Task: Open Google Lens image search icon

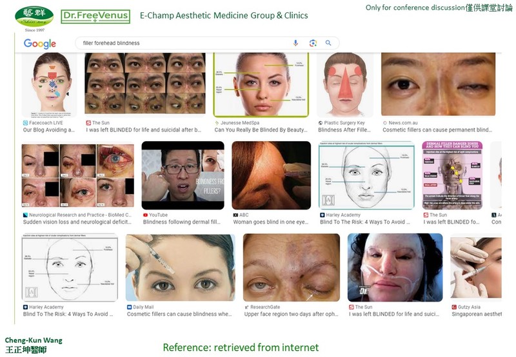Action: click(313, 43)
